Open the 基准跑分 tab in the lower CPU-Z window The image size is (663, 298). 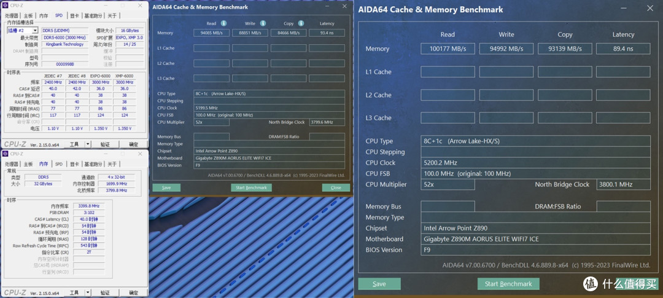[x=93, y=164]
